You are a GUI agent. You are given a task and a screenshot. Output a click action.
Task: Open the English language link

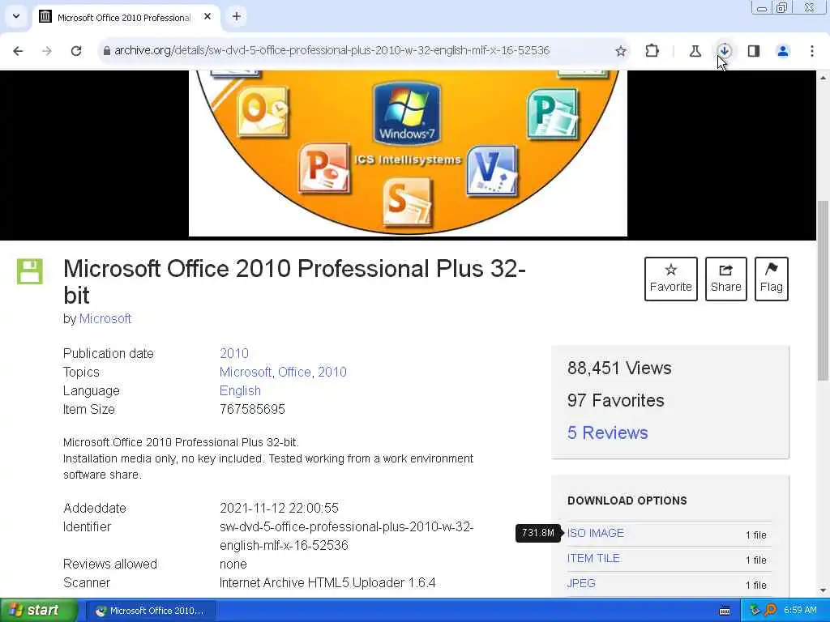click(x=240, y=391)
